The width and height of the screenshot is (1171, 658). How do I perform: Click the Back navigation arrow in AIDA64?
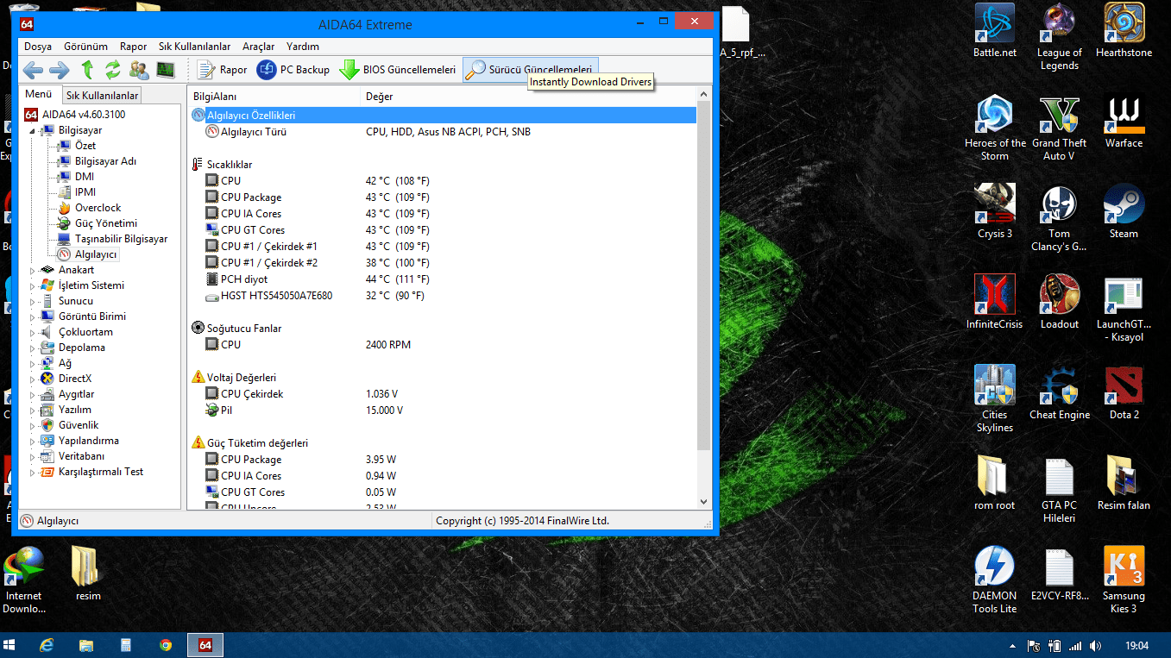coord(33,70)
